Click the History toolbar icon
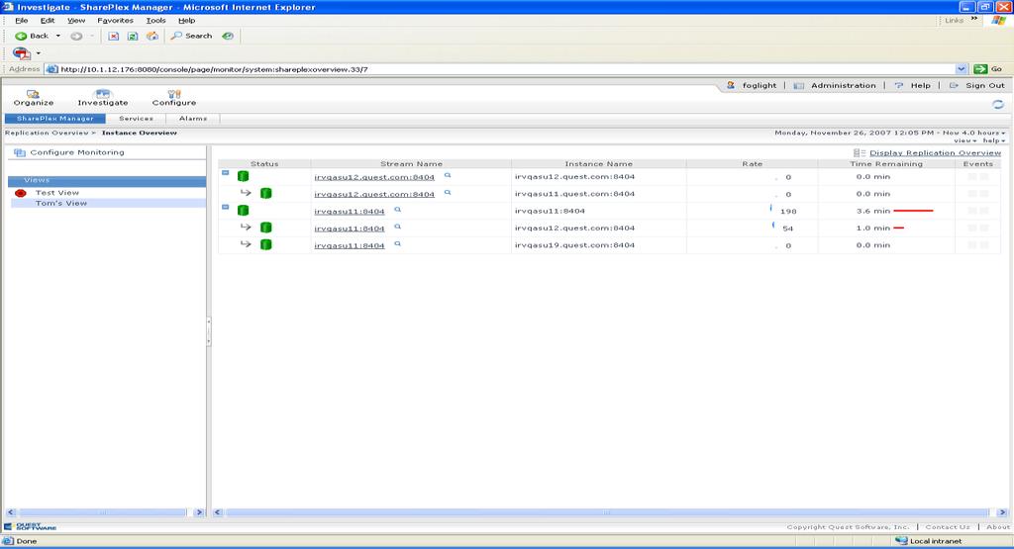The height and width of the screenshot is (549, 1014). click(228, 37)
